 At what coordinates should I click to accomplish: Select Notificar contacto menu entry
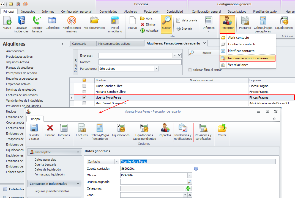coord(248,51)
